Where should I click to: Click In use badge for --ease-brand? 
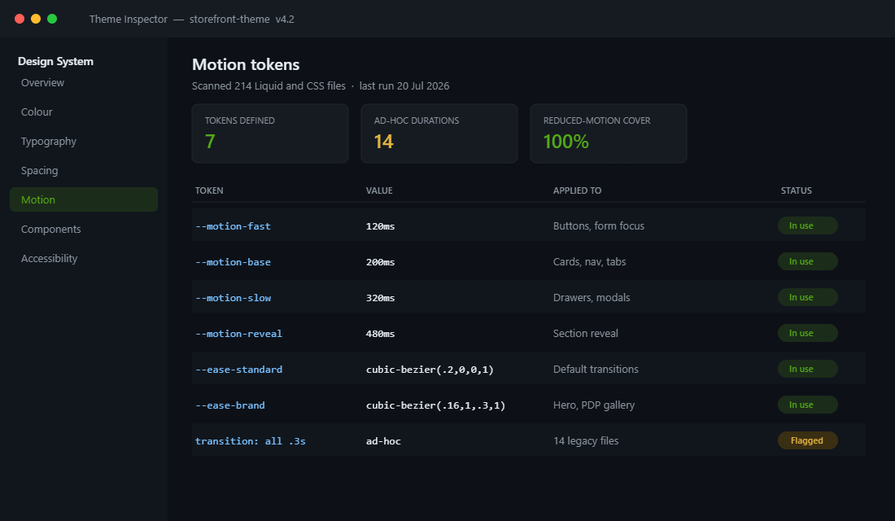808,405
